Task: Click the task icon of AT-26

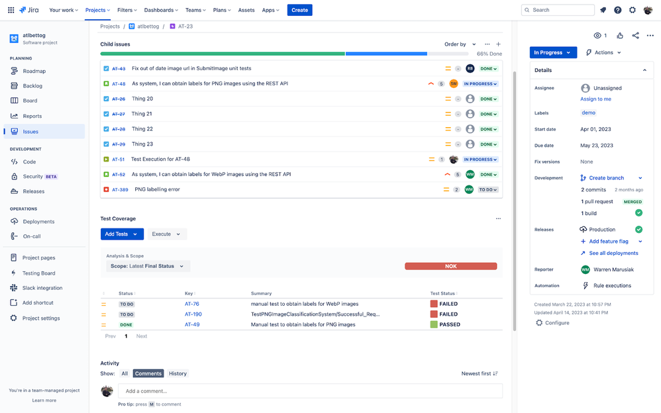Action: (x=106, y=99)
